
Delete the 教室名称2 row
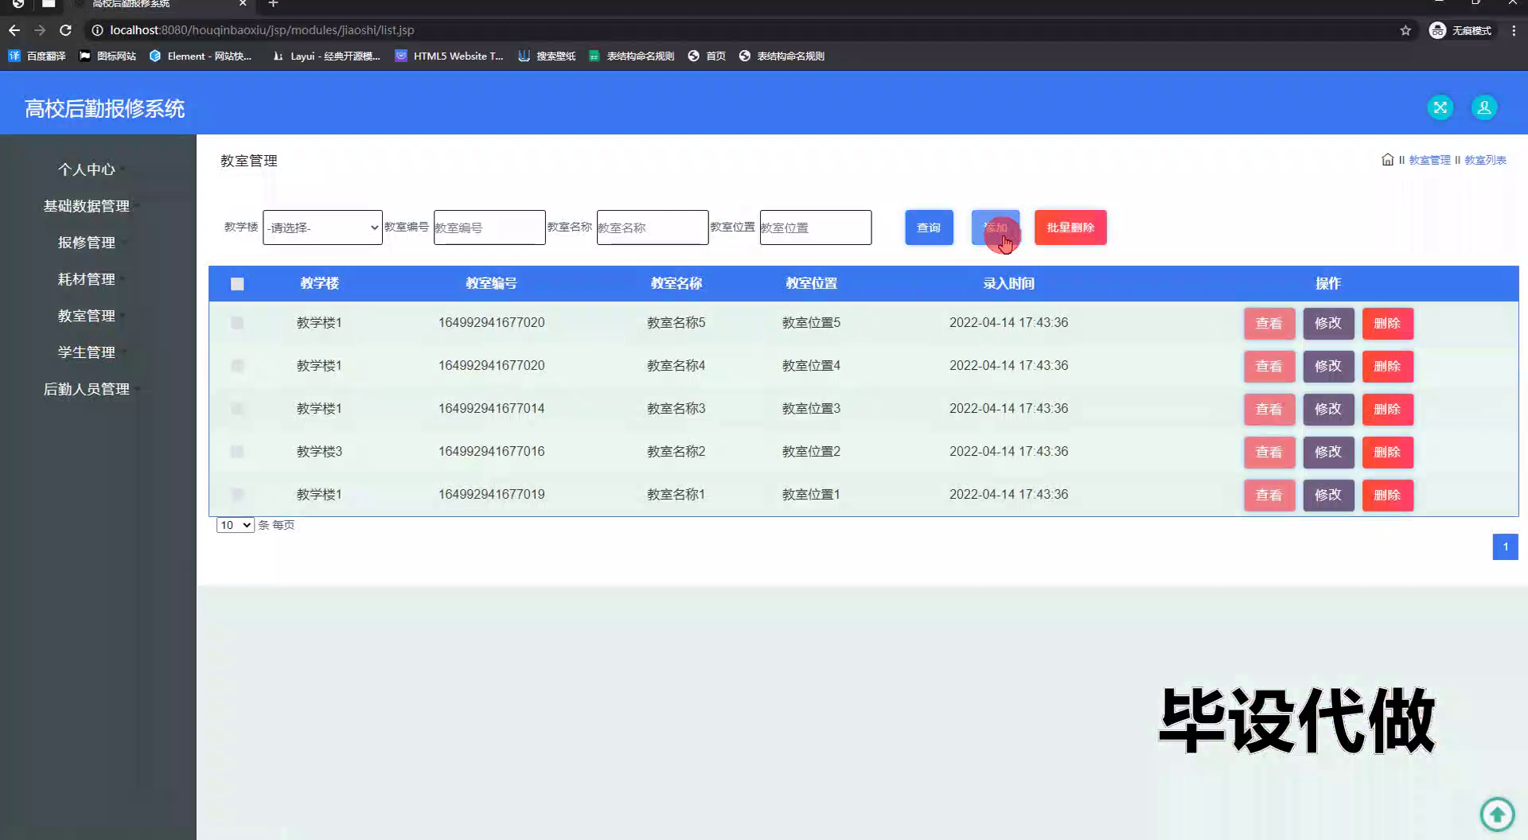(x=1387, y=453)
